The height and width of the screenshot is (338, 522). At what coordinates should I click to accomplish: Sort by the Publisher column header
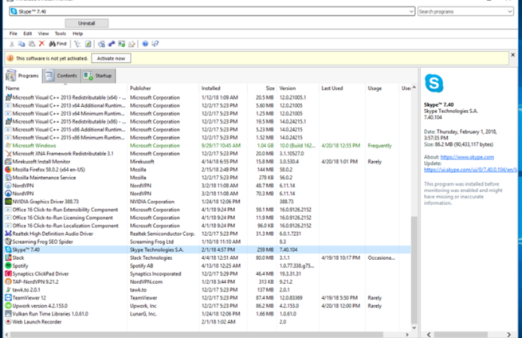pos(163,88)
